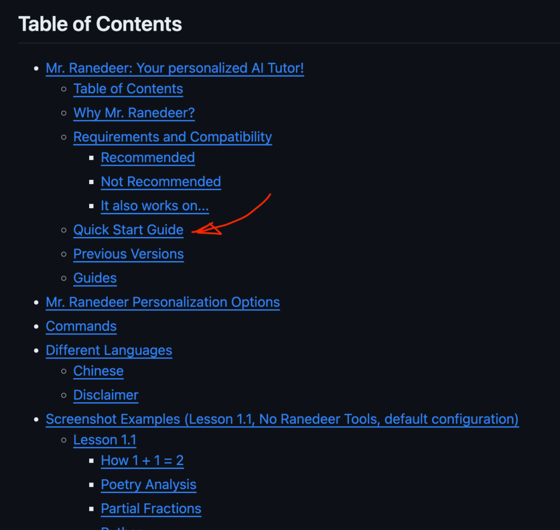Open the Mr. Ranedeer: Your personalized AI Tutor! link
560x530 pixels.
(x=174, y=68)
